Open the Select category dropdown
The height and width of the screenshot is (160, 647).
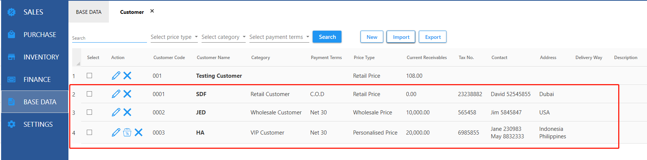point(223,37)
